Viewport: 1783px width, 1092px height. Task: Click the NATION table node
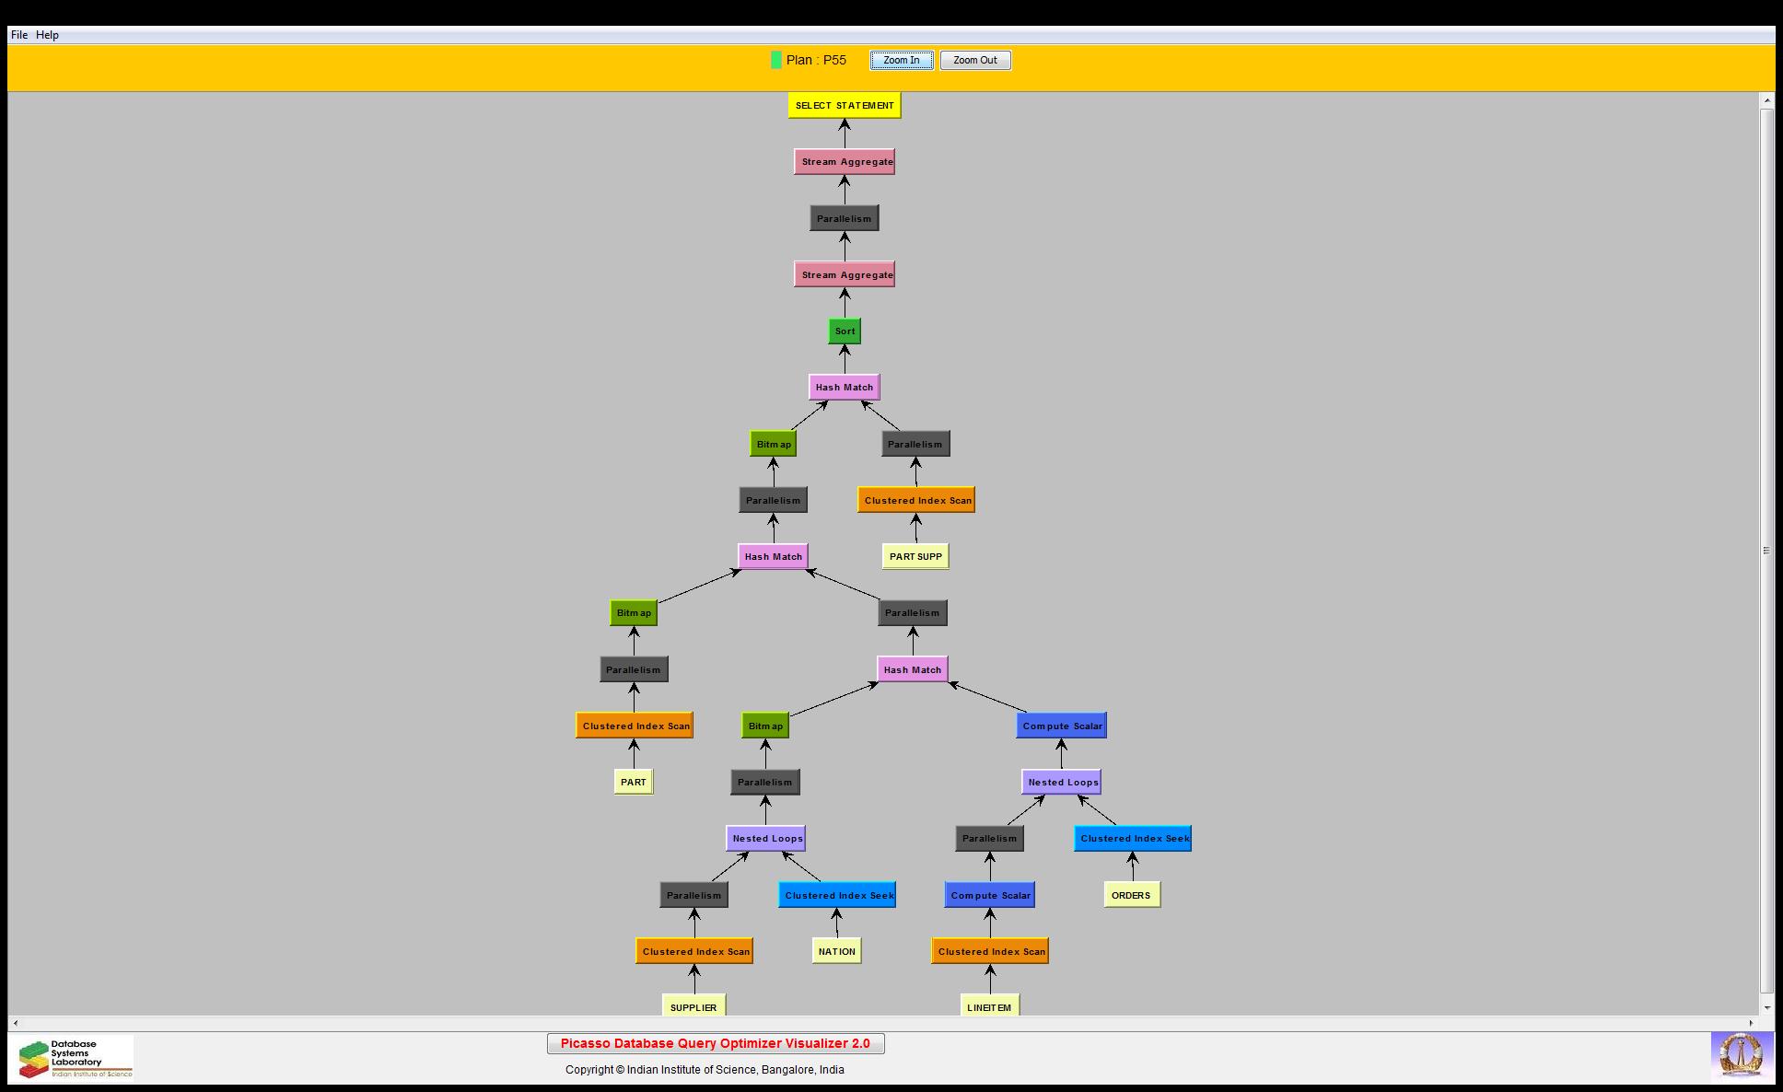[x=836, y=951]
